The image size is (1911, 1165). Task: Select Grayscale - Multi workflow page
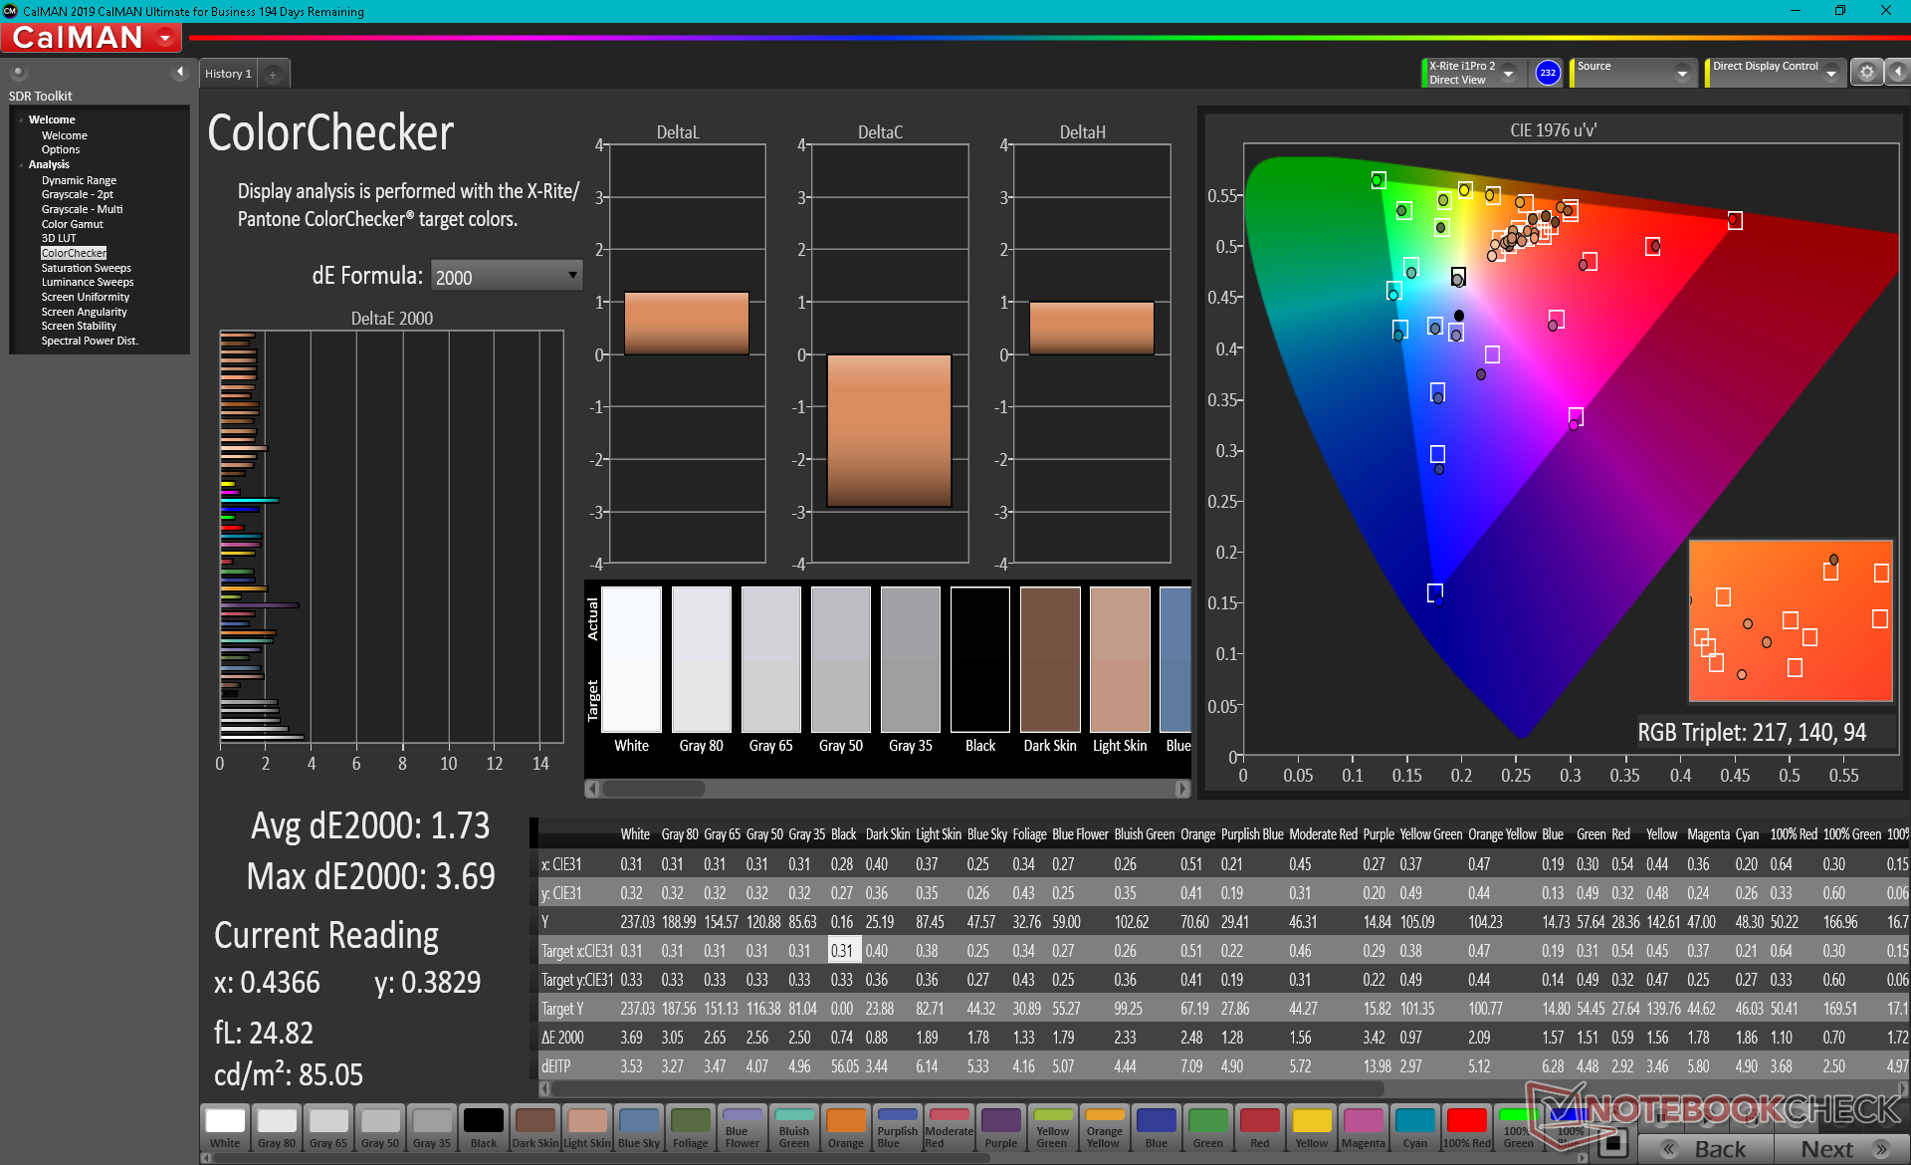(x=82, y=209)
